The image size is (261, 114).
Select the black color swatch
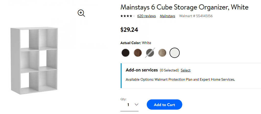click(x=126, y=53)
